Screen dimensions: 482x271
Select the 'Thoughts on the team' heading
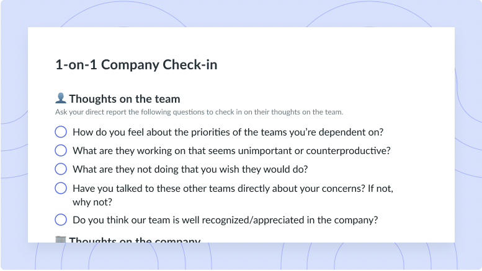pyautogui.click(x=125, y=99)
